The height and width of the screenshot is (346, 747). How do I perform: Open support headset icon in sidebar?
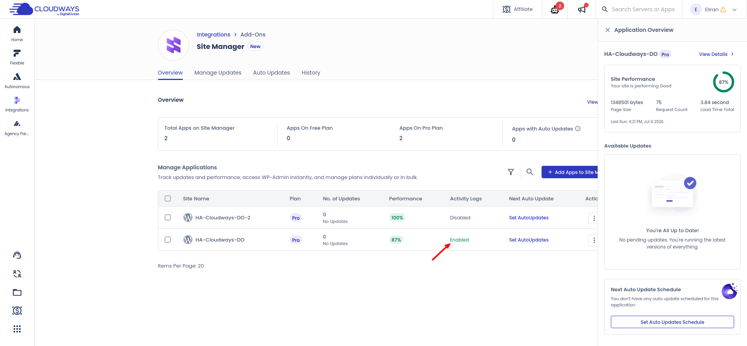[17, 255]
